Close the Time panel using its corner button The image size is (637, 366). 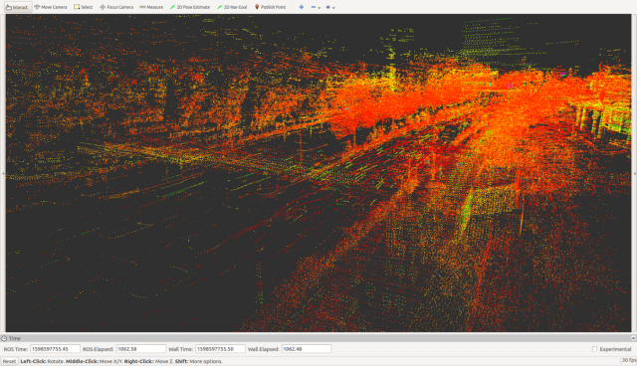(633, 338)
